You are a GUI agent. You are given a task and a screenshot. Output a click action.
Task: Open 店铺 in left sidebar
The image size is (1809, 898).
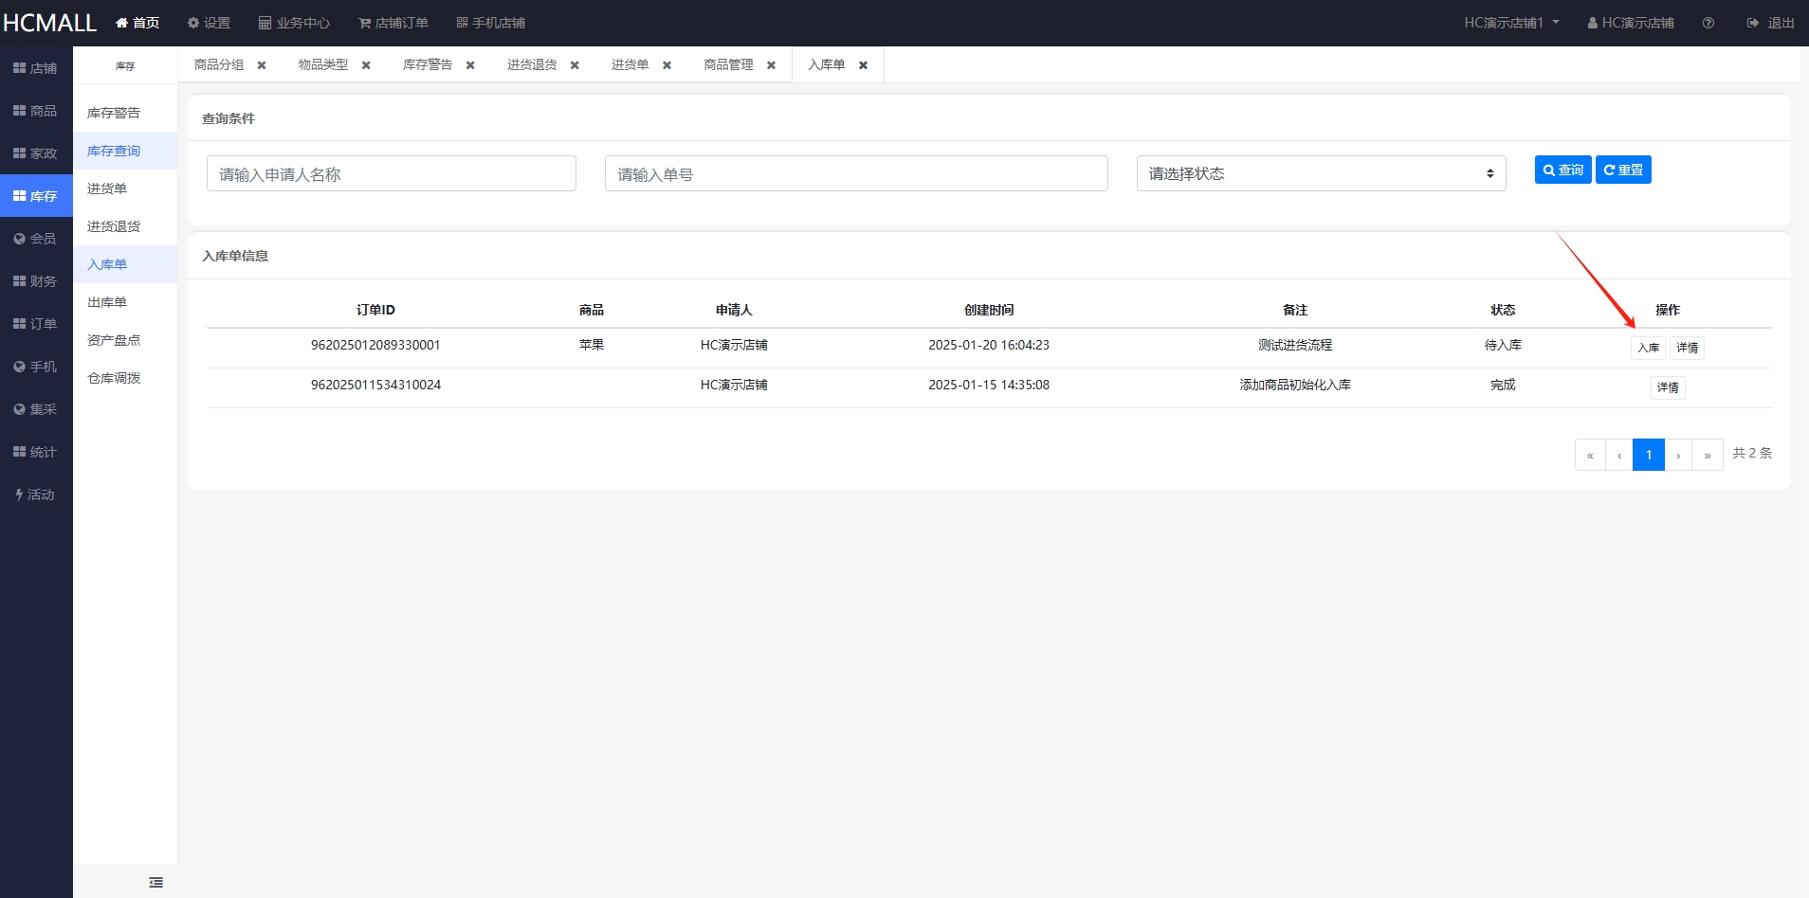click(x=36, y=68)
